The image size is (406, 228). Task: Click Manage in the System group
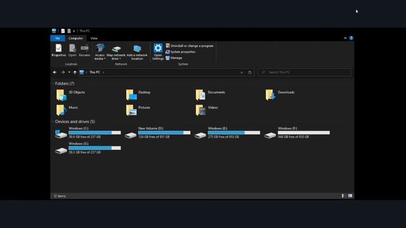point(174,58)
